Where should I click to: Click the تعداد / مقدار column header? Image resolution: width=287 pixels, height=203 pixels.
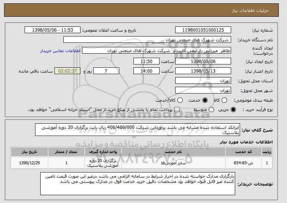66,152
